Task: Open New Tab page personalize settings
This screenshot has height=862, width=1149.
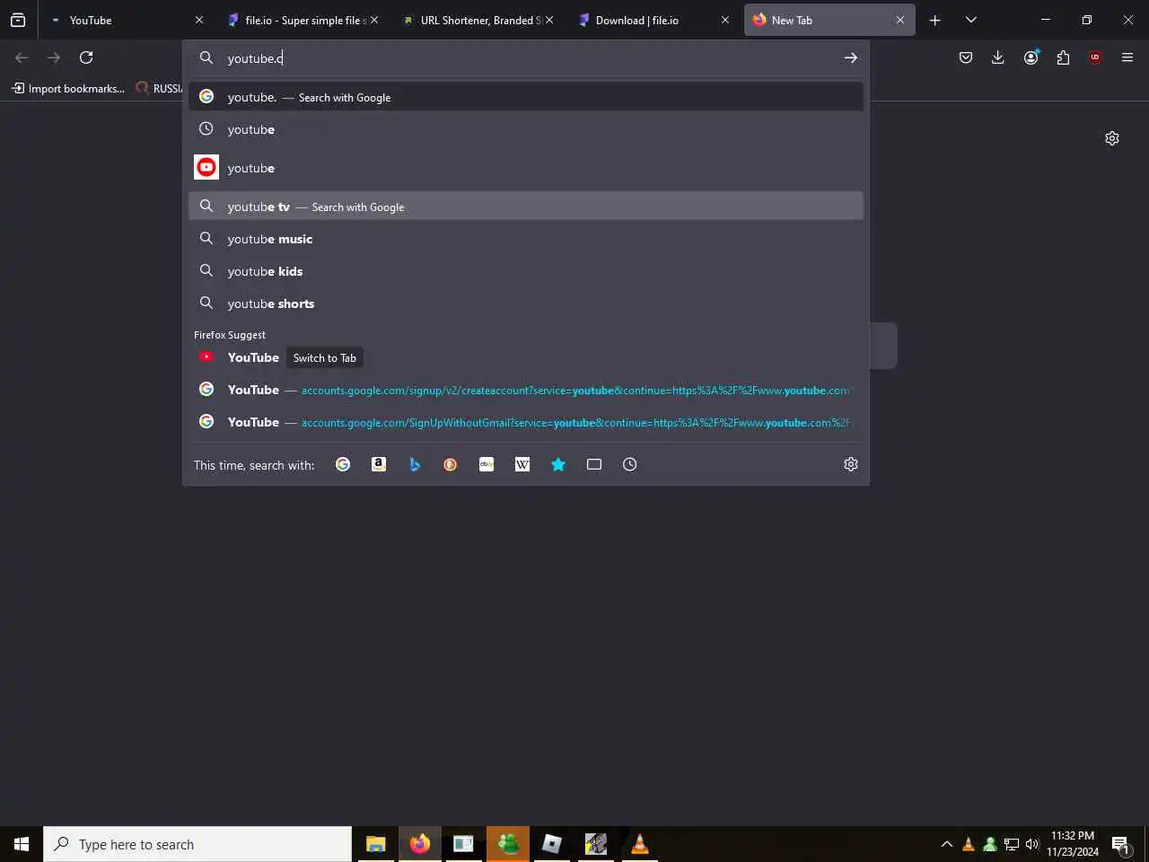Action: coord(1112,138)
